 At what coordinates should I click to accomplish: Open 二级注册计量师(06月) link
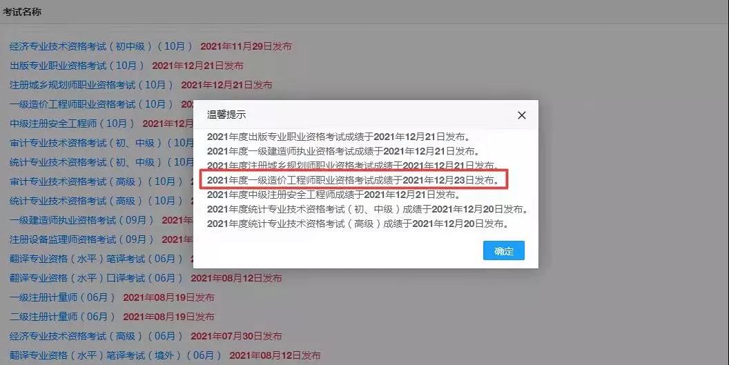(62, 317)
